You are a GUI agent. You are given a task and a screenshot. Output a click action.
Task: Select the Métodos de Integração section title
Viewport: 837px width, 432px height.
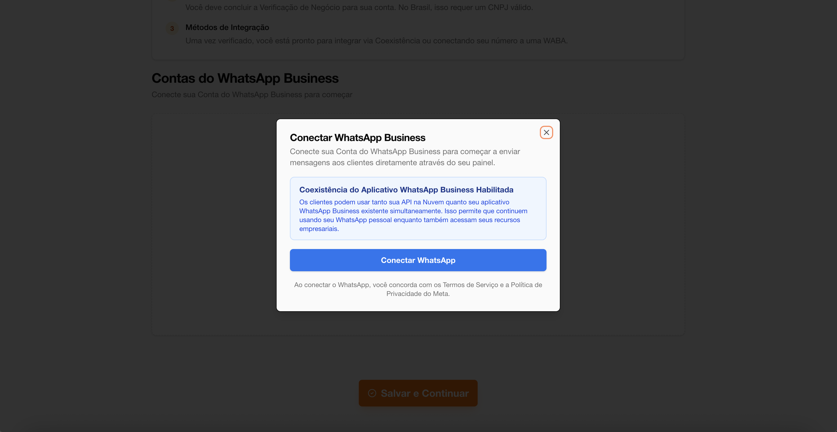(x=227, y=27)
